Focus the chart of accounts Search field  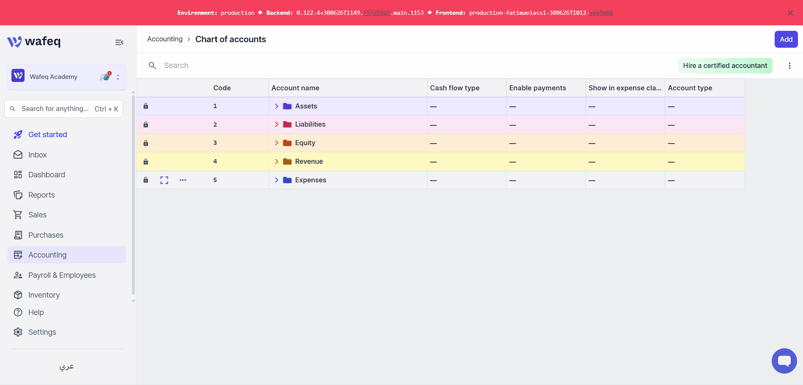coord(296,65)
